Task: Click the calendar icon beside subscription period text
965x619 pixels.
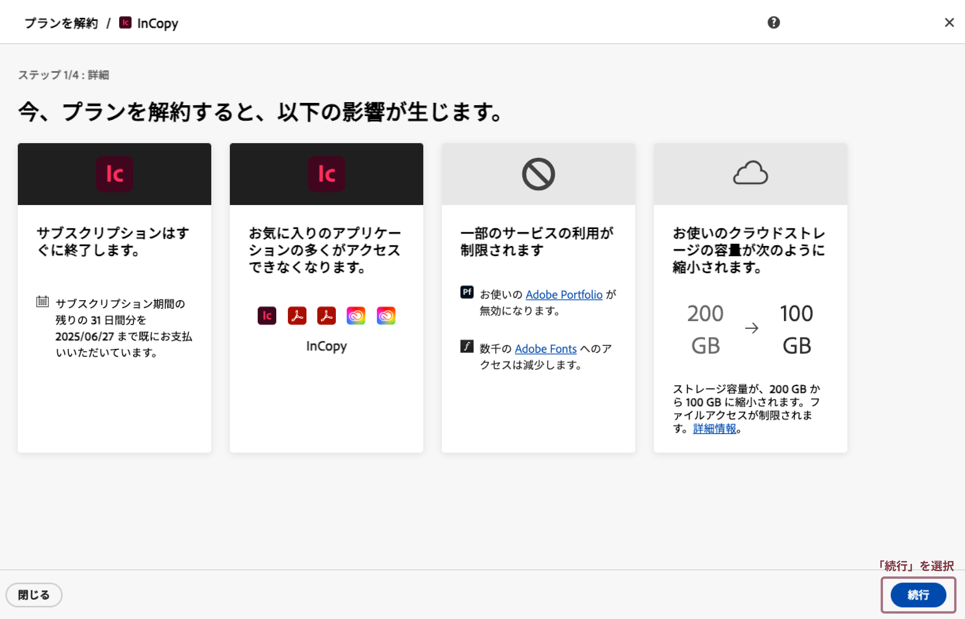Action: [x=42, y=301]
